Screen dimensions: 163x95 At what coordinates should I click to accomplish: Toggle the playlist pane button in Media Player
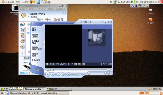(79, 64)
